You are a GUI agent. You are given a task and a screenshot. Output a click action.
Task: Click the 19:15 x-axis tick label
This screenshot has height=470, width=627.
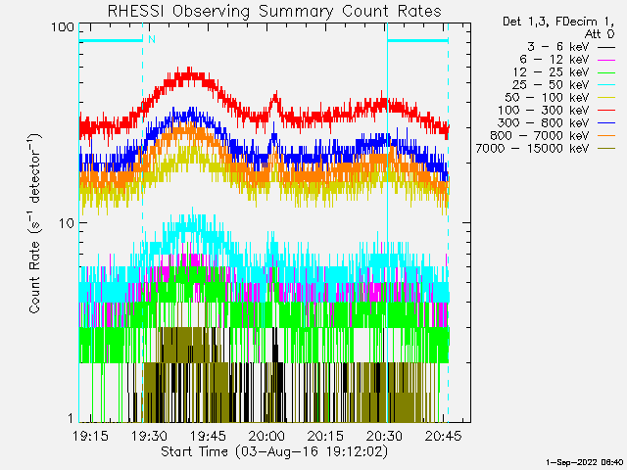(90, 436)
